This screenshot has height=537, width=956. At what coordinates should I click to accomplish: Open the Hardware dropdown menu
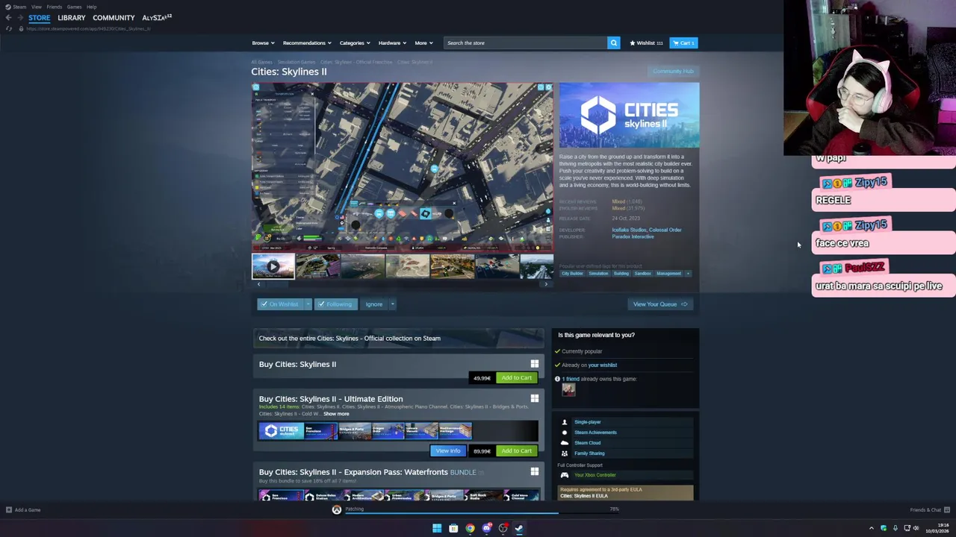pyautogui.click(x=392, y=43)
